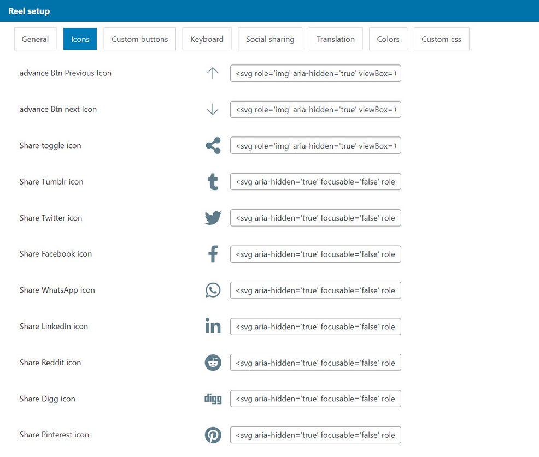The image size is (539, 457).
Task: Focus the advance Btn Previous Icon SVG field
Action: coord(315,73)
